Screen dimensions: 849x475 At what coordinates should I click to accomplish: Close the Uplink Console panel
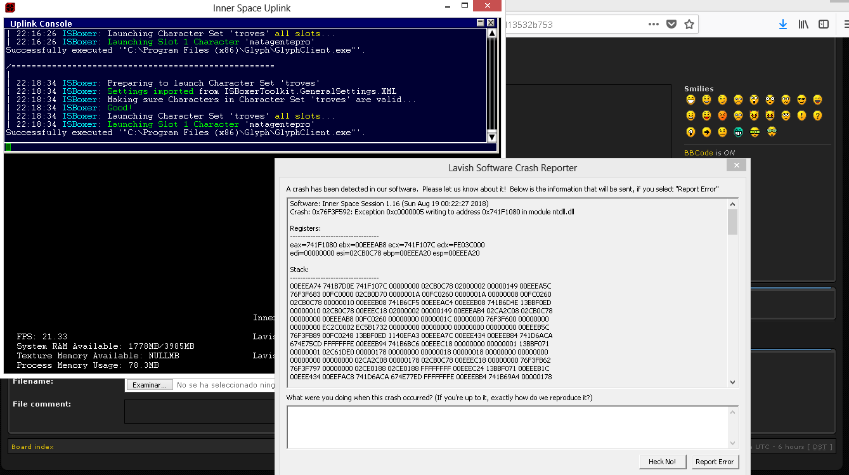pos(491,23)
